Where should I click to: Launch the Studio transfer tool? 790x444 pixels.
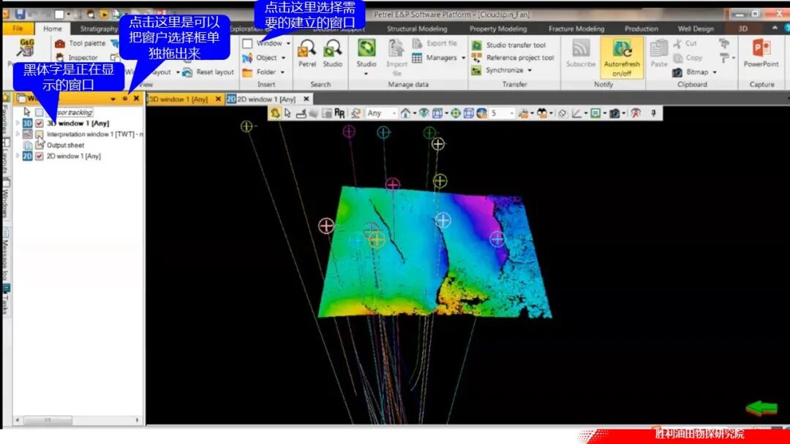point(509,45)
